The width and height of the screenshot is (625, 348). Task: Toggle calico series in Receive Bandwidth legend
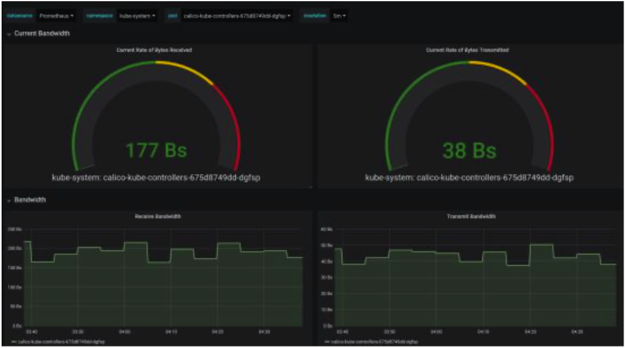tap(61, 342)
